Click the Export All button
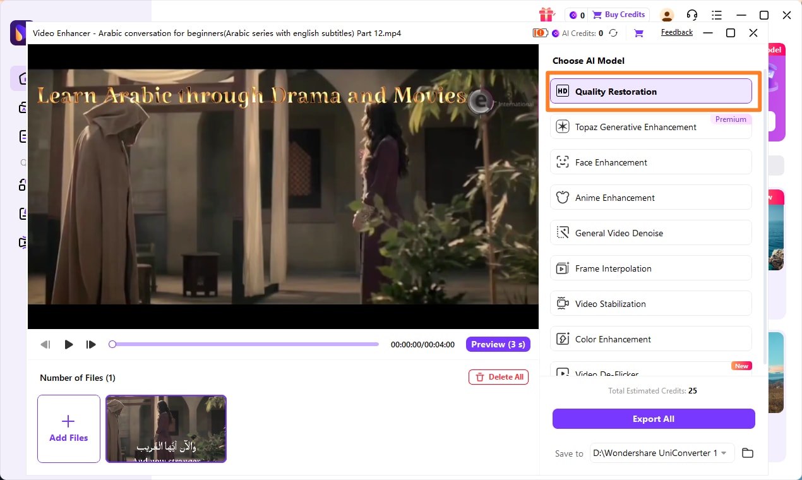Viewport: 802px width, 480px height. click(x=654, y=419)
